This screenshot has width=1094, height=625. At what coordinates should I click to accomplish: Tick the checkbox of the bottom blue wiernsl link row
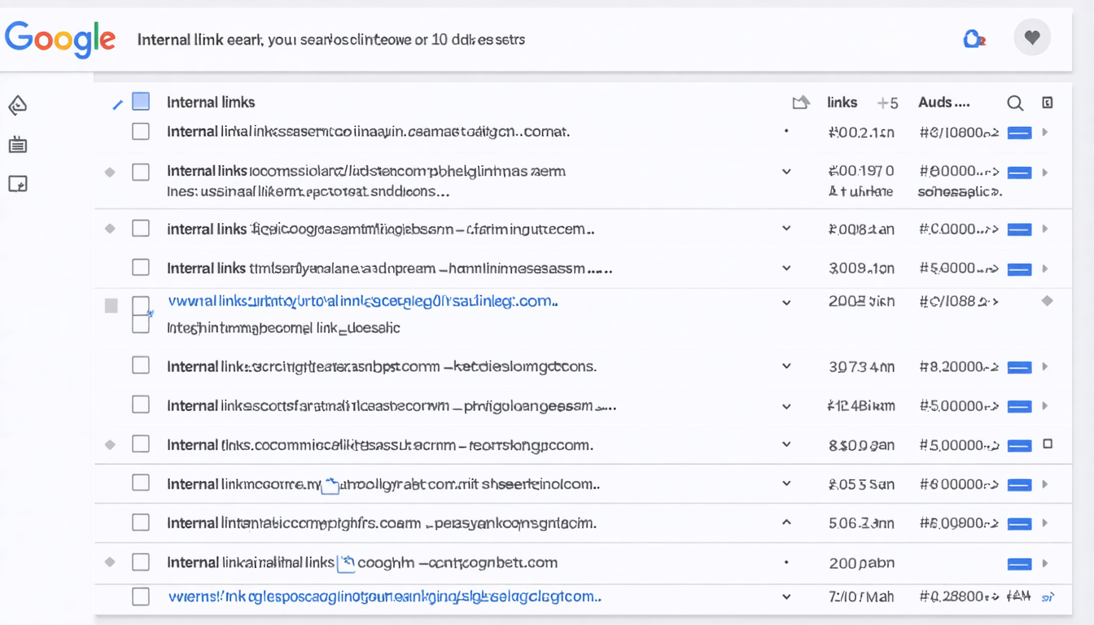tap(141, 597)
